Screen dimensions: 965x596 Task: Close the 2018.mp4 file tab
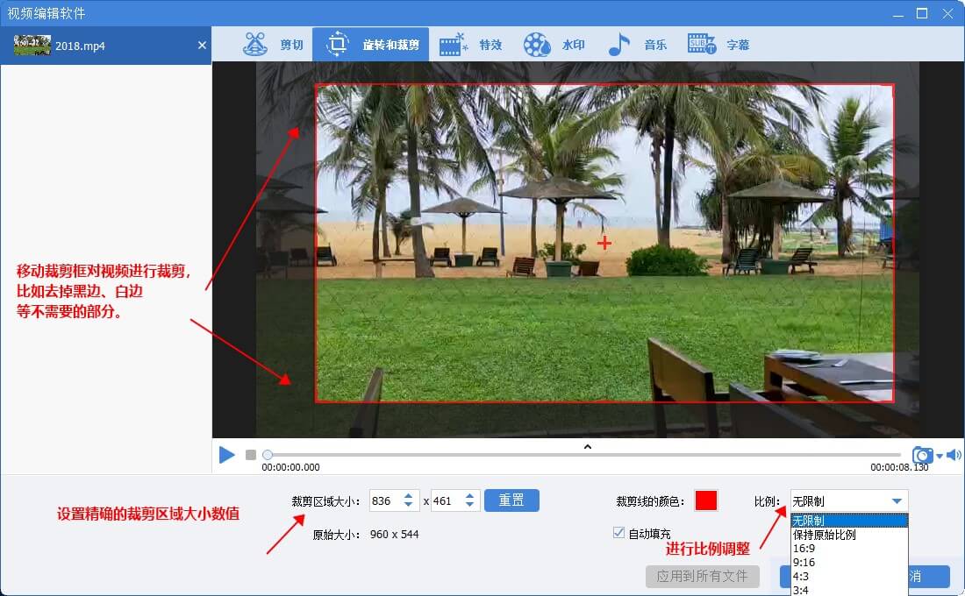(202, 45)
